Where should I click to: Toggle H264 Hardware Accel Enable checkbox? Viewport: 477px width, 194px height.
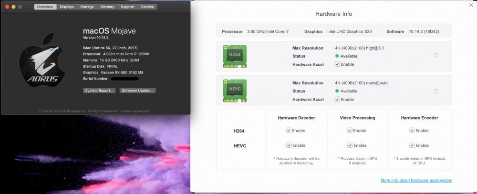(x=337, y=64)
